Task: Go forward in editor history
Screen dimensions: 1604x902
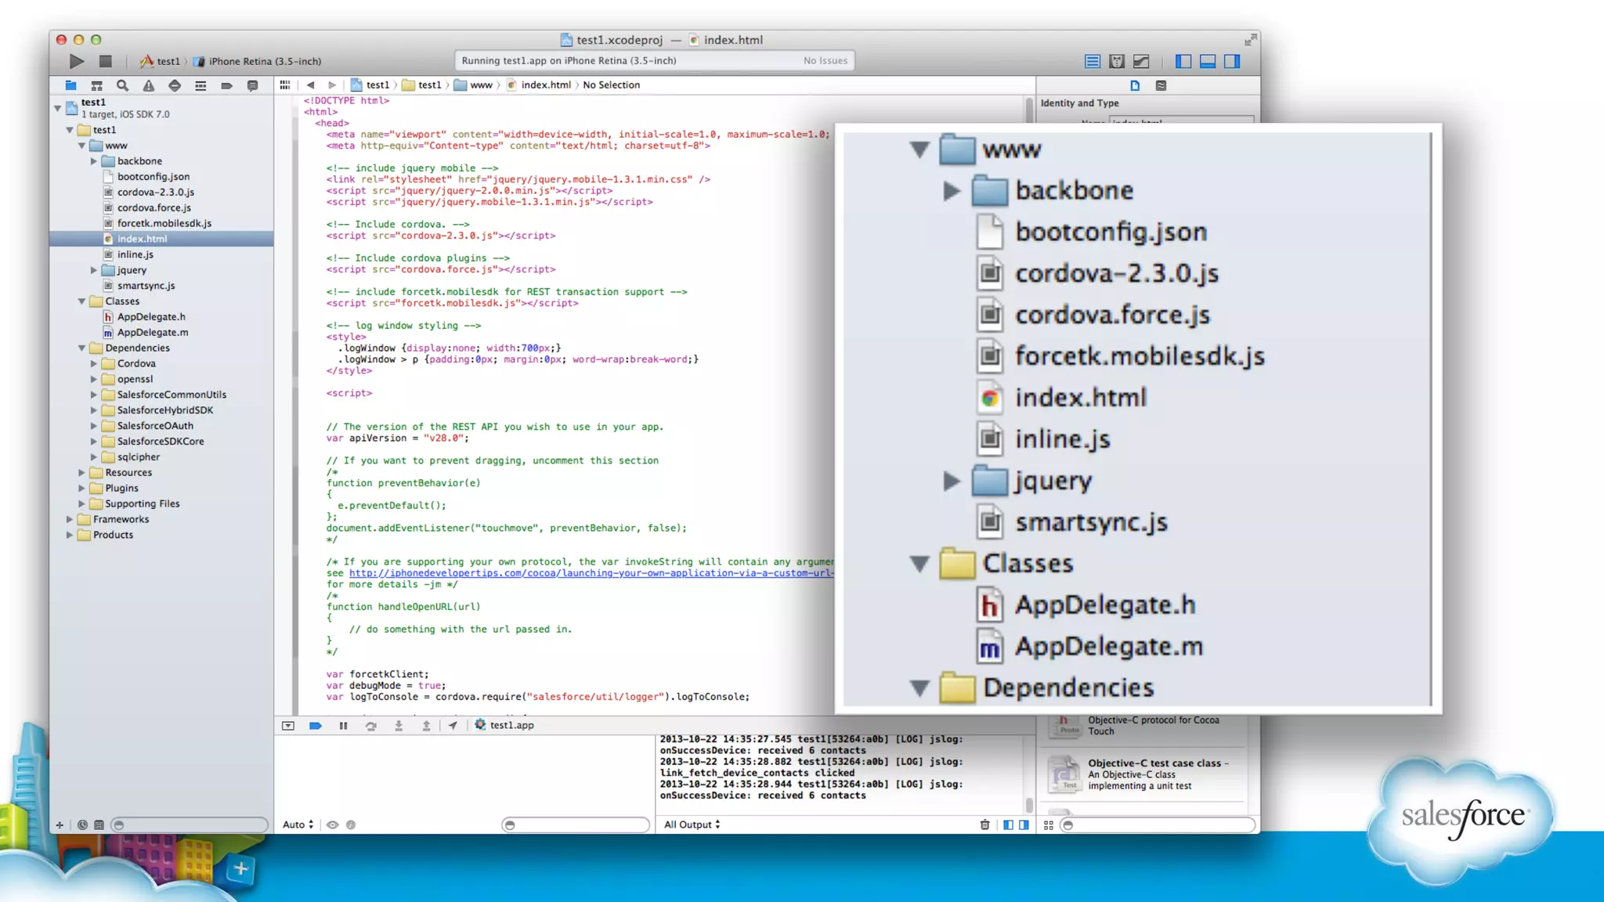Action: (332, 85)
